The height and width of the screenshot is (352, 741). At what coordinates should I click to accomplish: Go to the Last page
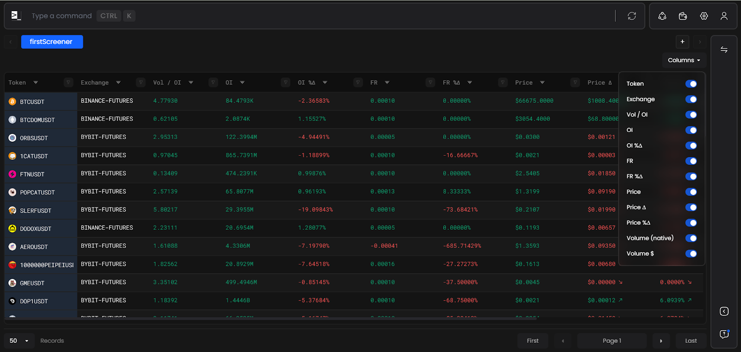tap(691, 341)
